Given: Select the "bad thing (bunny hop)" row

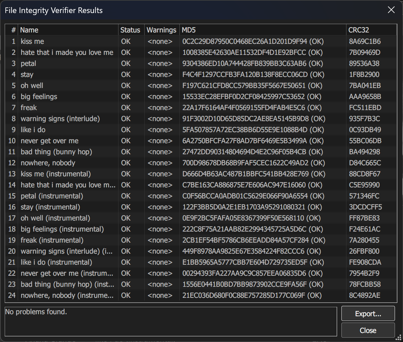Looking at the screenshot, I should click(x=201, y=152).
